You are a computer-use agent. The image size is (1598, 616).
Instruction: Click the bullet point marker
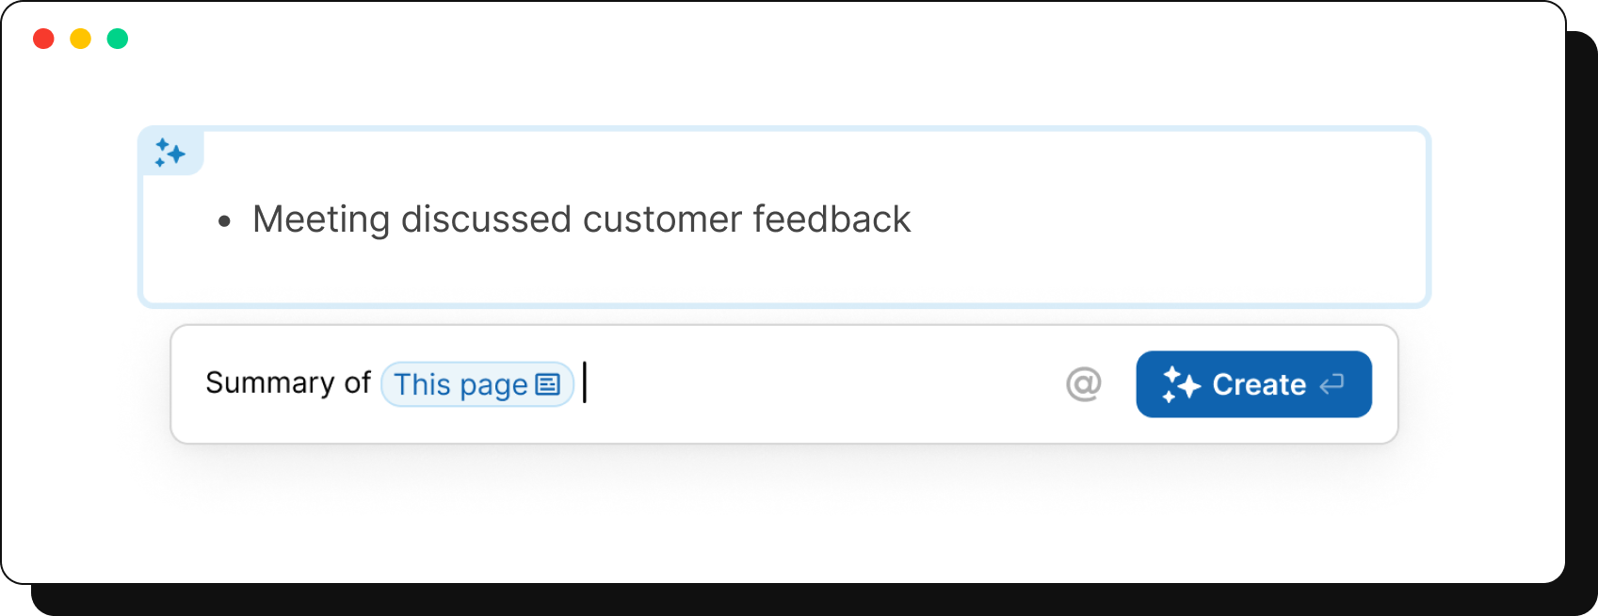click(x=224, y=221)
